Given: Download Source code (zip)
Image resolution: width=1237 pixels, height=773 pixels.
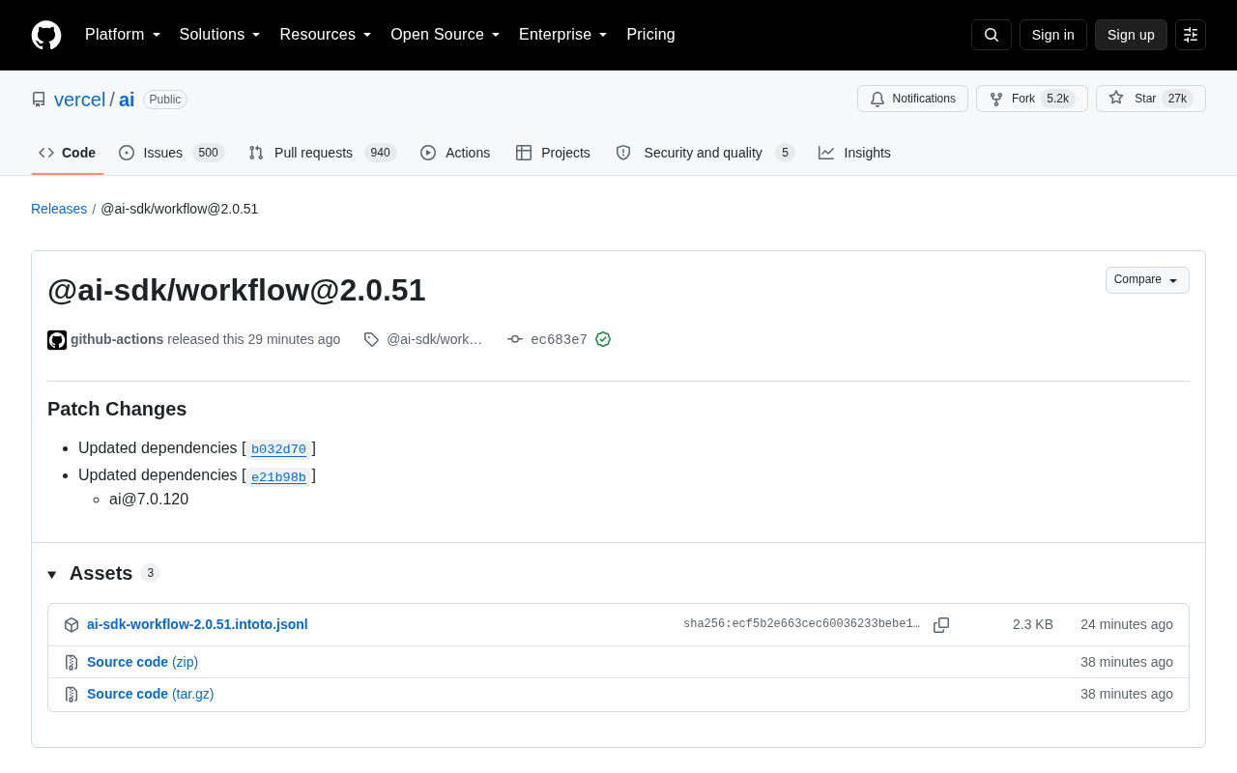Looking at the screenshot, I should pos(142,662).
